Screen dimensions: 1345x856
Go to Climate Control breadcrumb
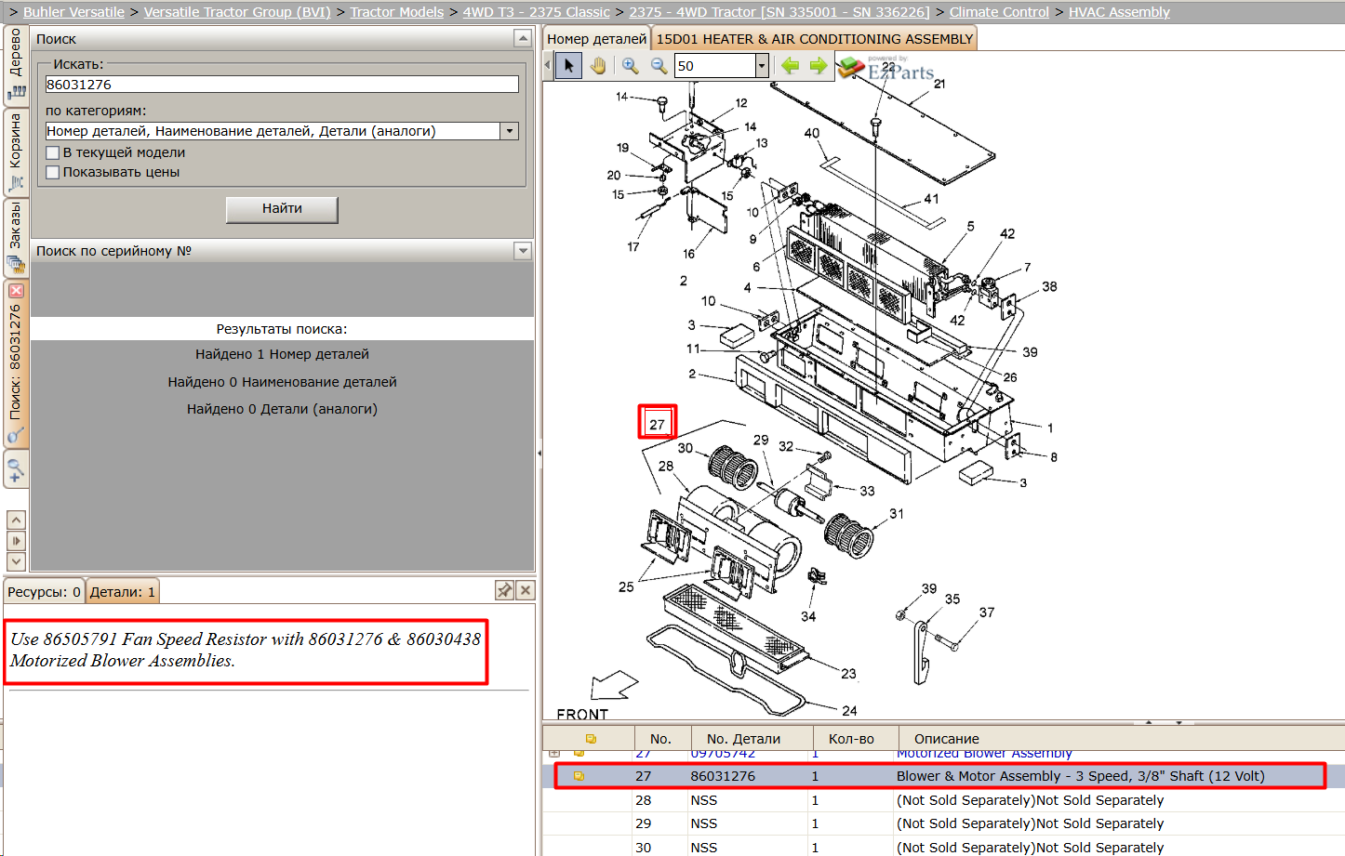pos(999,12)
